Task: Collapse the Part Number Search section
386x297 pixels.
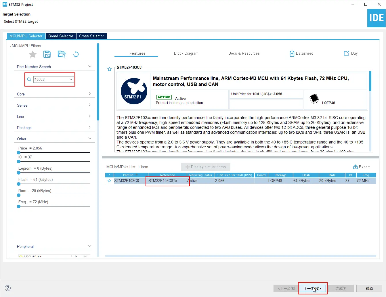Action: (x=90, y=66)
